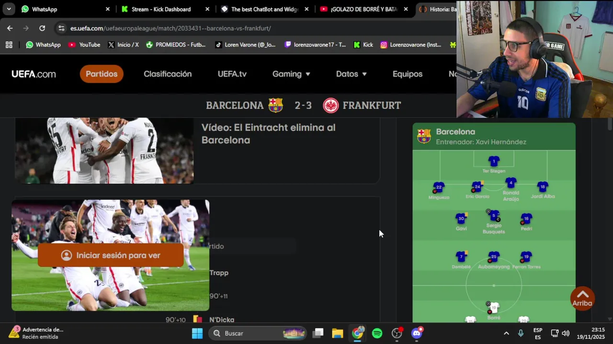Viewport: 613px width, 344px height.
Task: Select Aubameyang shirt icon in lineup
Action: [494, 257]
